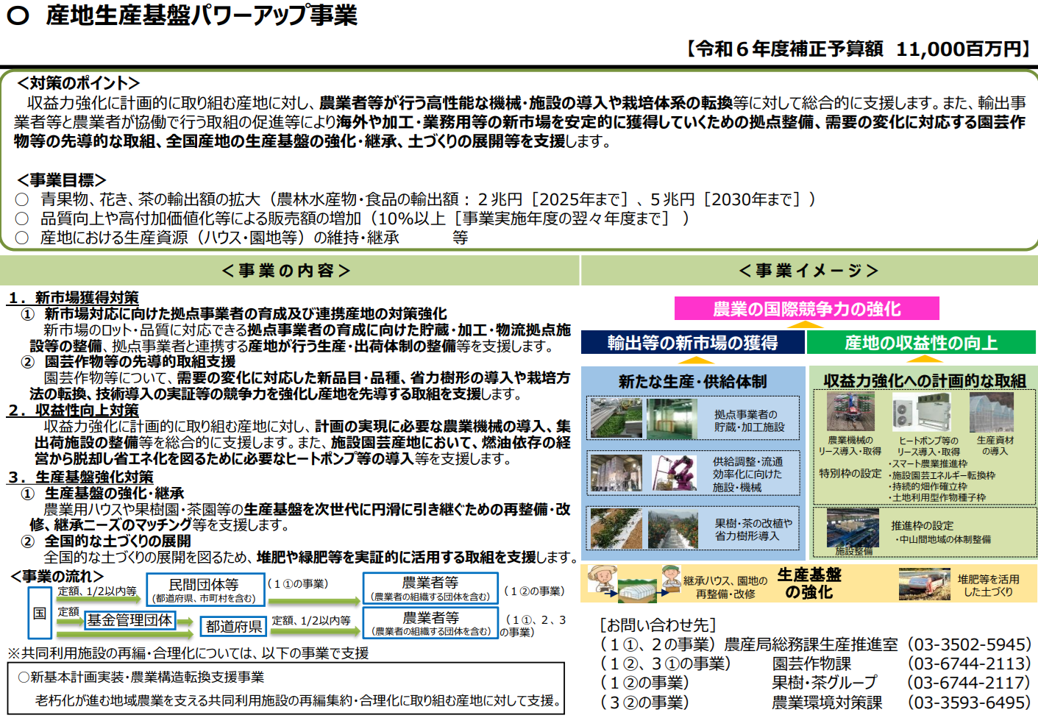The image size is (1038, 718).
Task: Switch to the 事業イメージ section
Action: coord(809,270)
